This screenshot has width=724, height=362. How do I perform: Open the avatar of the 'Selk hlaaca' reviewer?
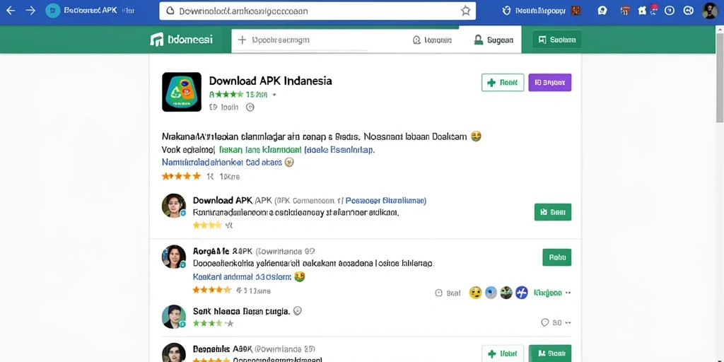174,317
